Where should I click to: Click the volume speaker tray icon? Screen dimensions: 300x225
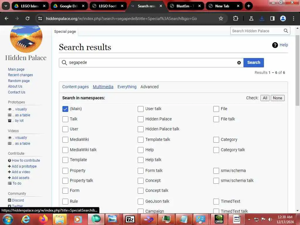tap(270, 219)
